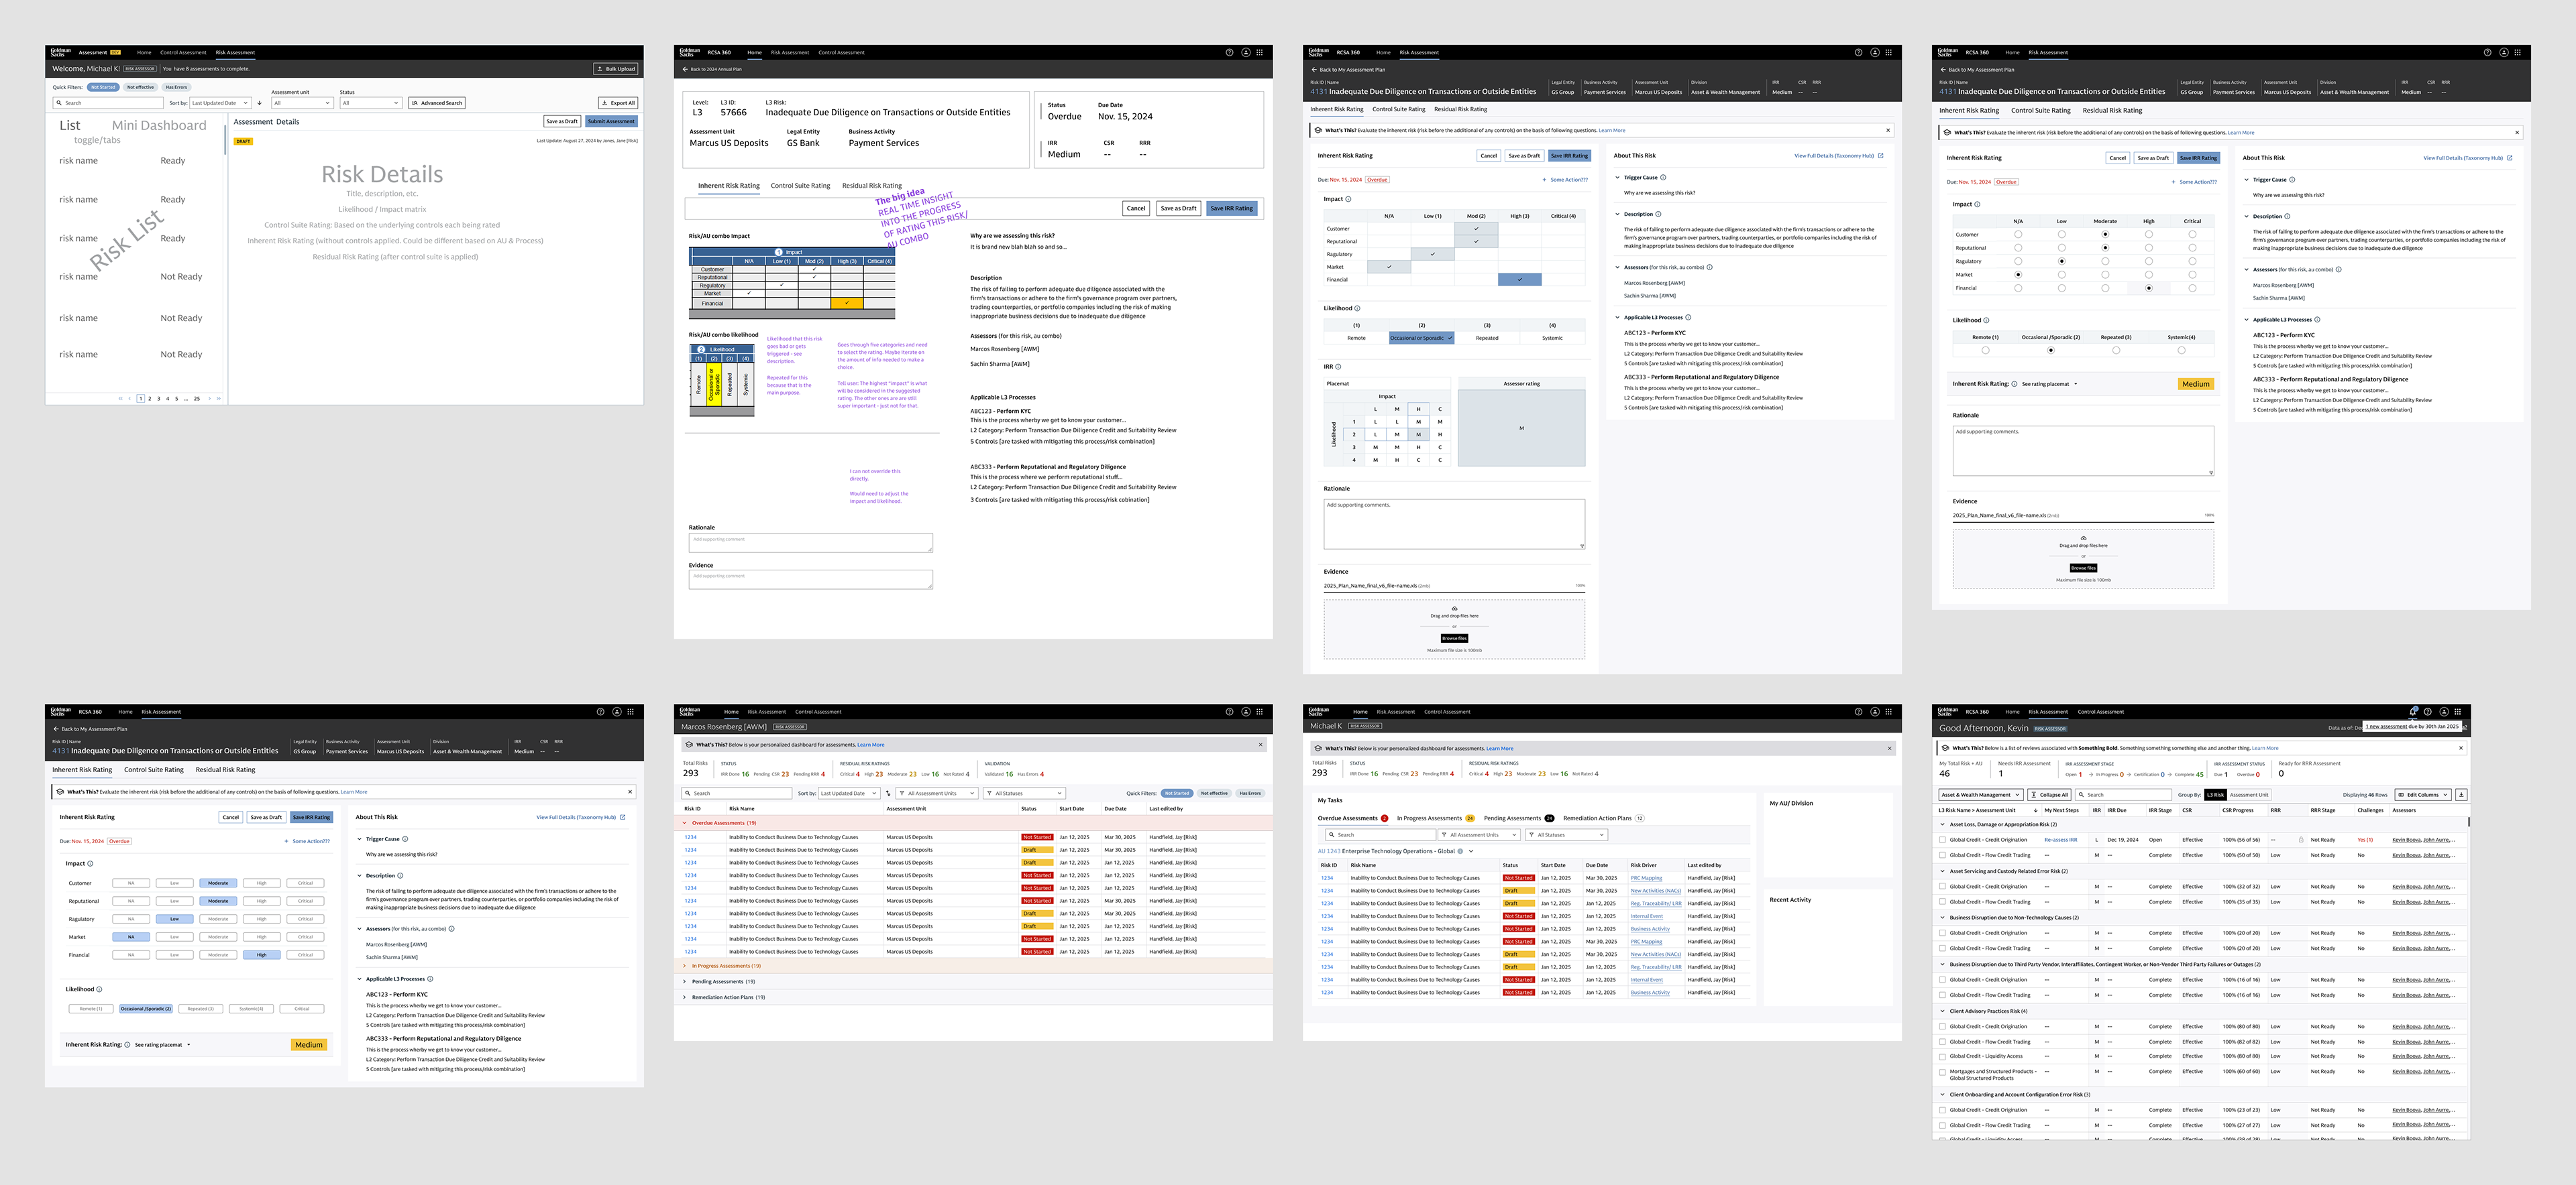Select High for Customer in radio-button impact grid

pyautogui.click(x=2149, y=235)
